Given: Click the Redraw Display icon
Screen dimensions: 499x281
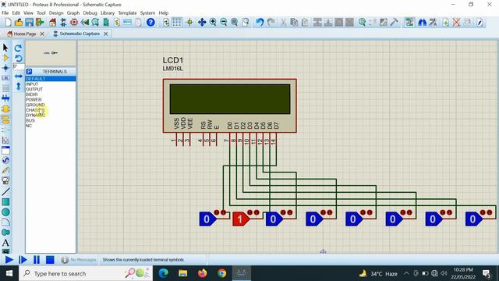Looking at the screenshot, I should [x=166, y=22].
